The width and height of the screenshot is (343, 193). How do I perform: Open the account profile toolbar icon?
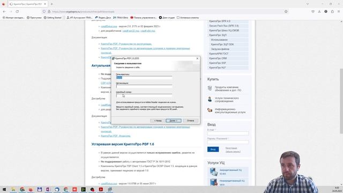326,11
